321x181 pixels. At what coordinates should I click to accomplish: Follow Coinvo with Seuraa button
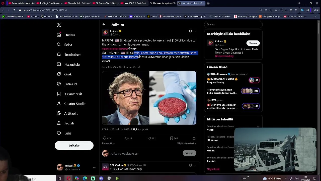coord(253,43)
